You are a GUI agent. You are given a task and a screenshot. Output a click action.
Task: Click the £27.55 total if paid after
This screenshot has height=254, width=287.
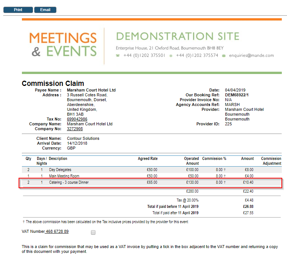pos(248,213)
